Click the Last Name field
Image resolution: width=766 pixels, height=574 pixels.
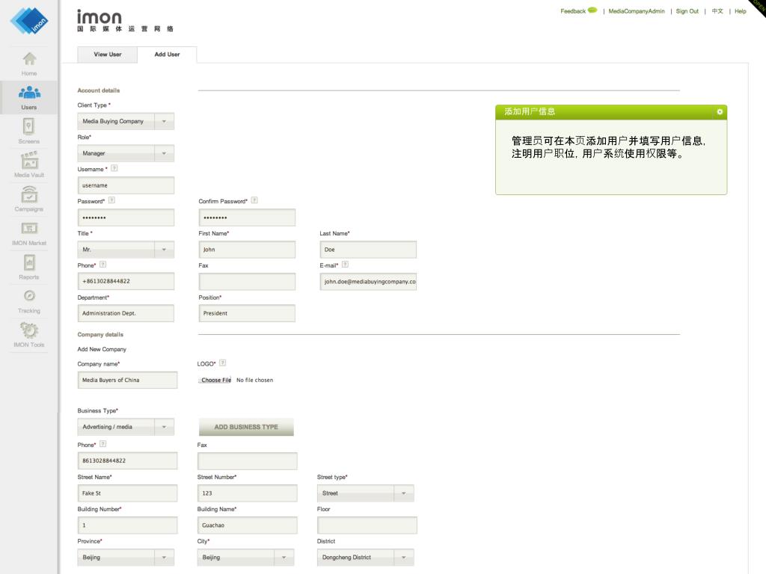point(368,250)
